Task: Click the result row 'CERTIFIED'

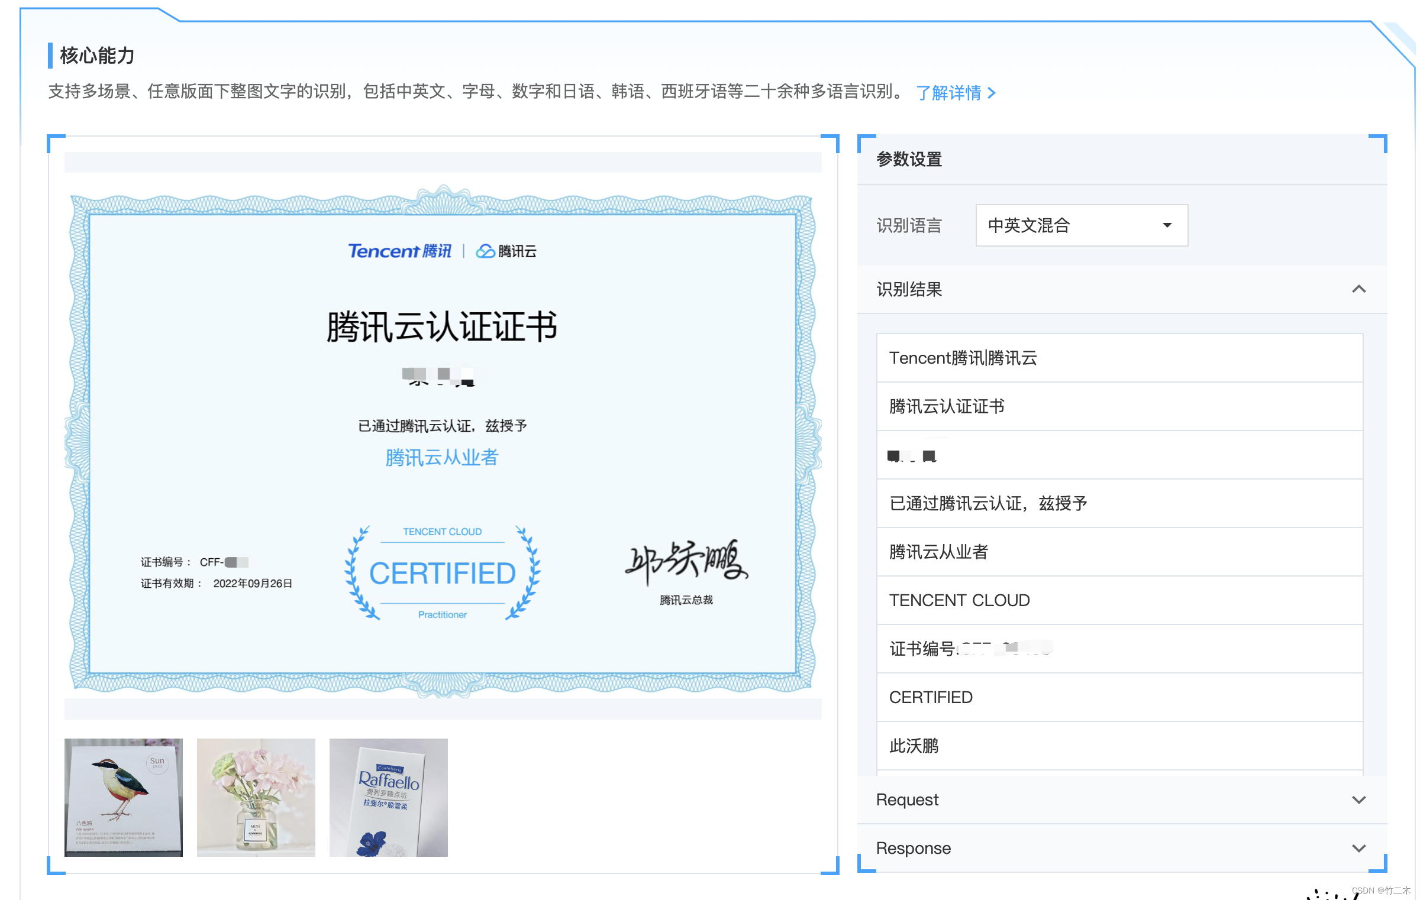Action: [x=1119, y=697]
